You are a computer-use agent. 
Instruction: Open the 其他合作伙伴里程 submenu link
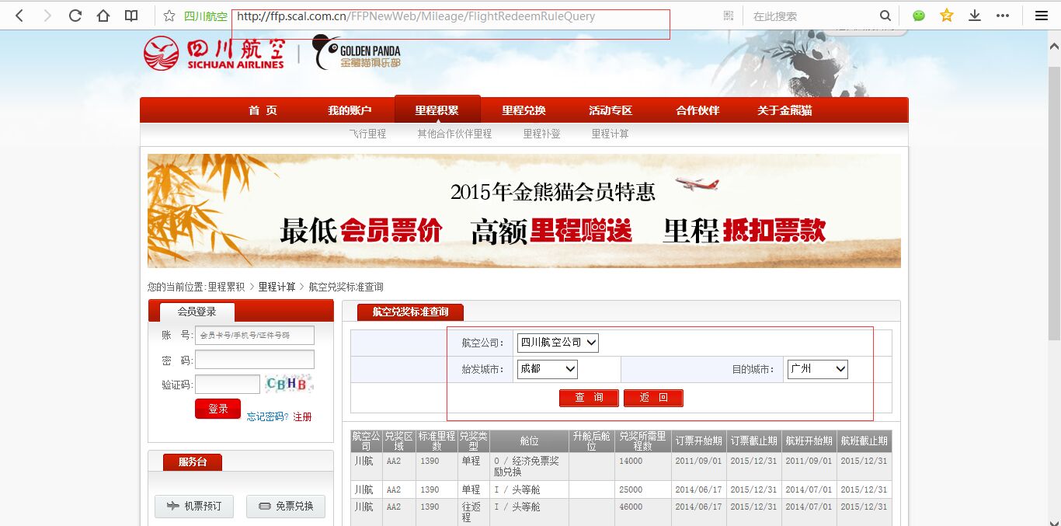coord(454,134)
